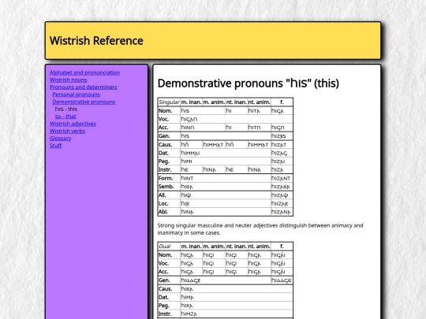Click Peg. row label in Singular table
Screen dimensions: 426x319
pyautogui.click(x=169, y=161)
